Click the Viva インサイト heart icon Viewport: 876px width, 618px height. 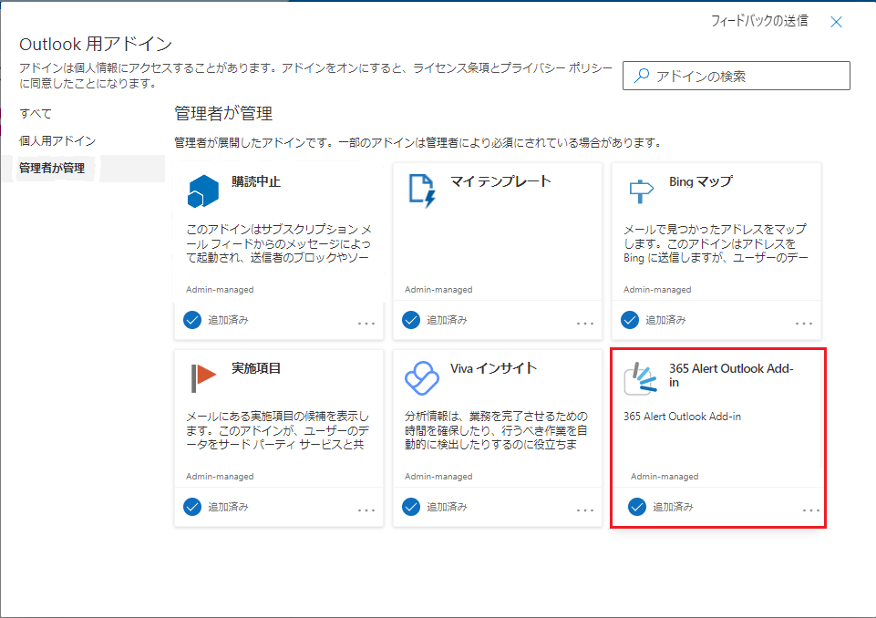[x=422, y=376]
